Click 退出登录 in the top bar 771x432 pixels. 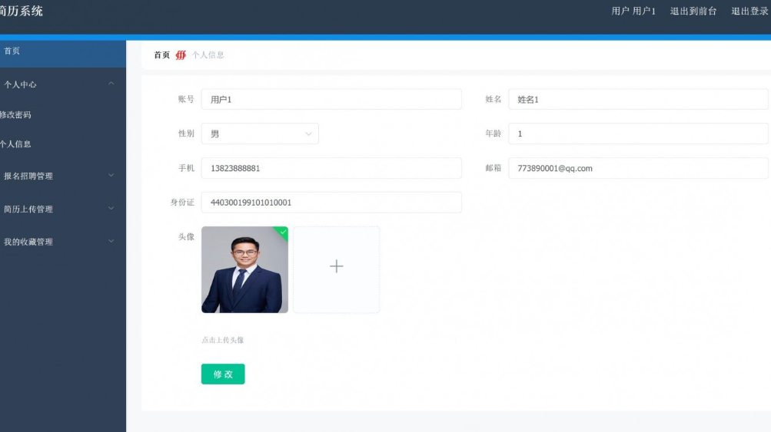pyautogui.click(x=749, y=12)
